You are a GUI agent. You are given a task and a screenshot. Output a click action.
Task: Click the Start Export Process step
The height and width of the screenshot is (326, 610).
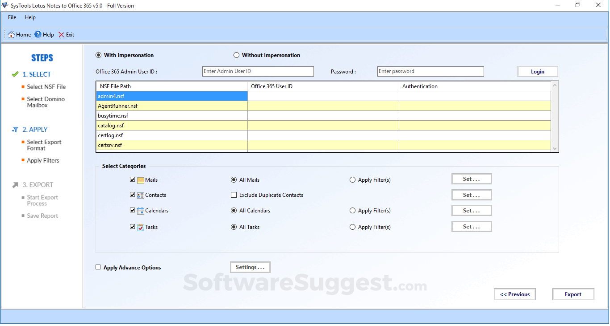pos(42,200)
